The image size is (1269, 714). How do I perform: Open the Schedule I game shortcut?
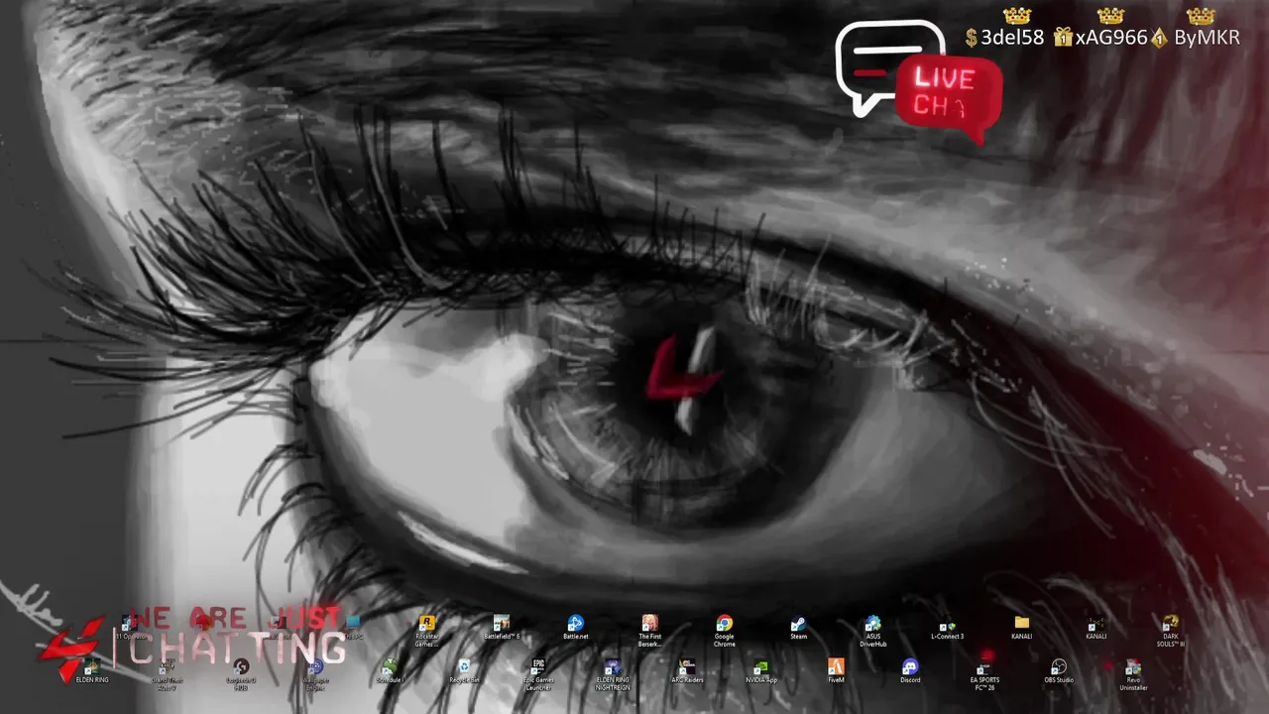(x=391, y=671)
